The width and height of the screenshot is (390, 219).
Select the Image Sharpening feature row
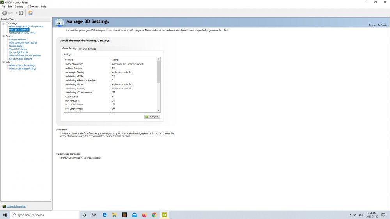[x=110, y=64]
